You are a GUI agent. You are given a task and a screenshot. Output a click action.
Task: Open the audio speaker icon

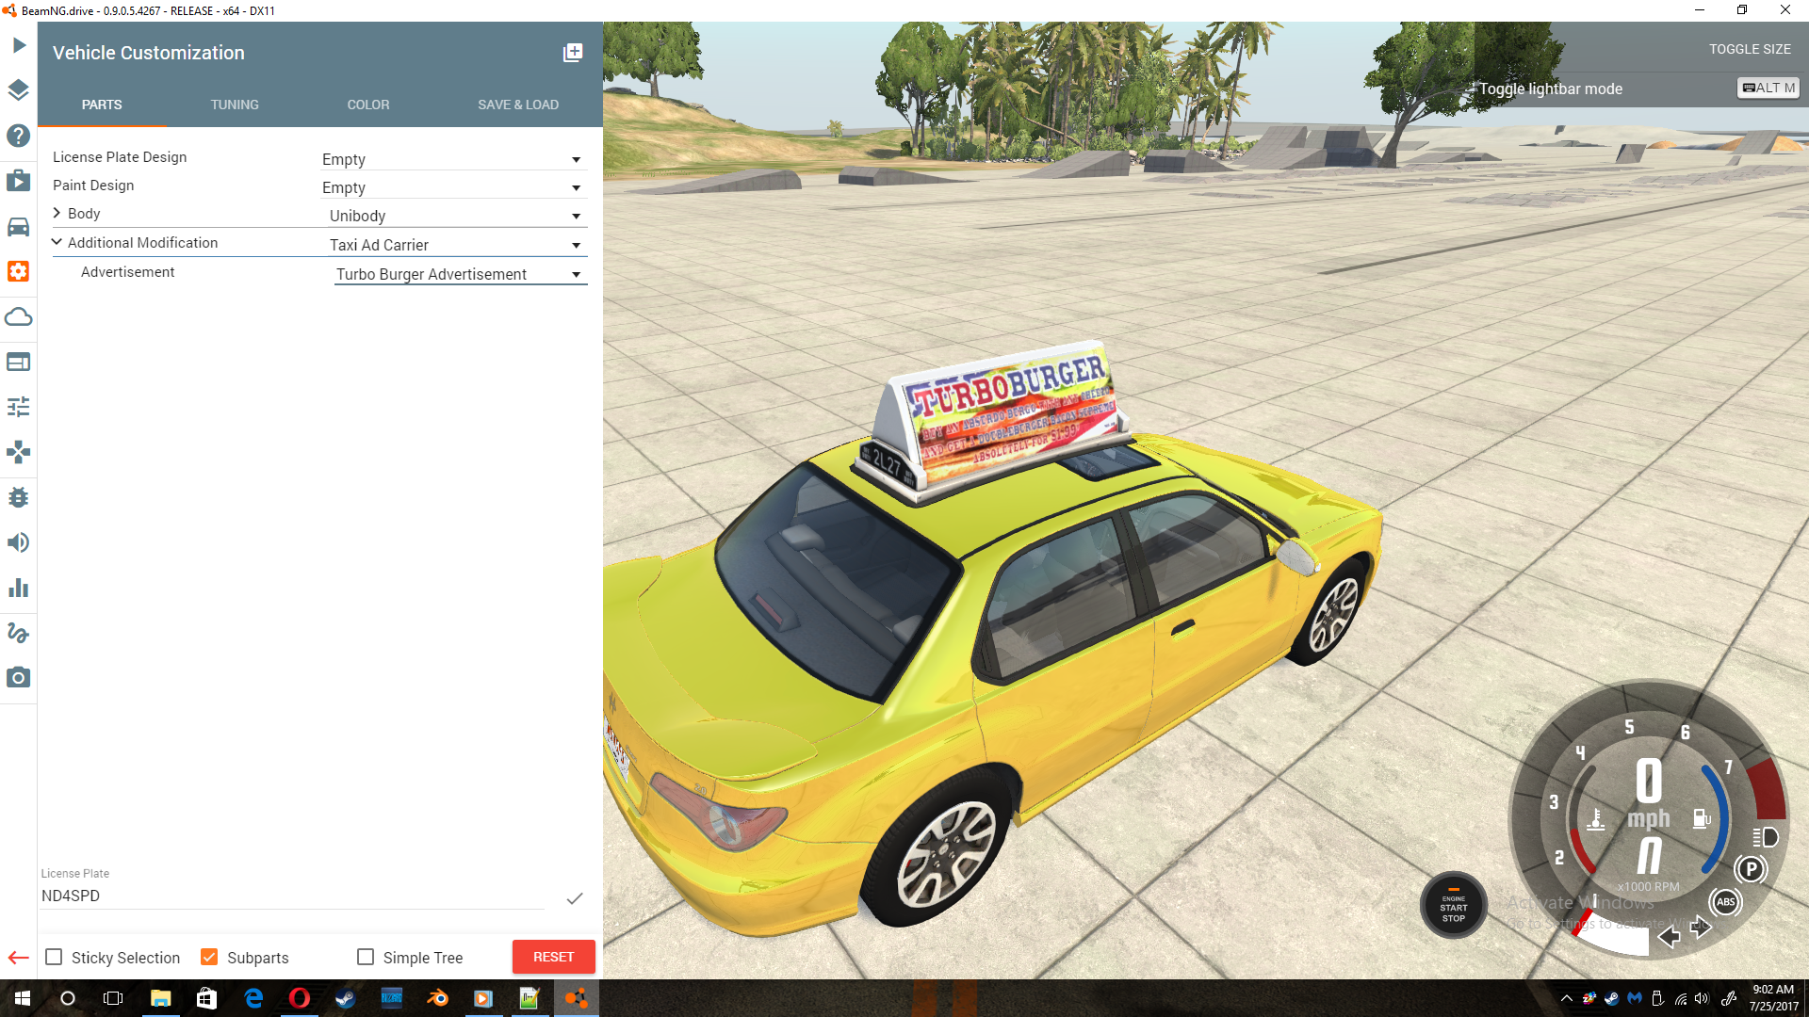click(x=19, y=542)
